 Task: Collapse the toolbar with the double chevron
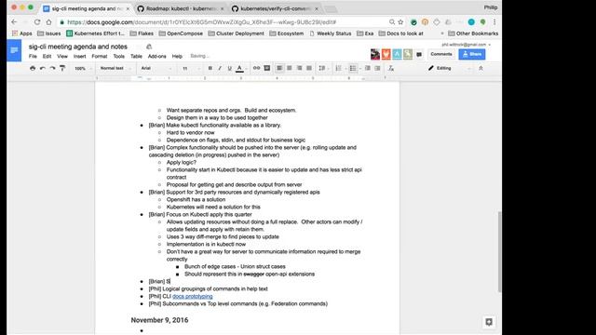(481, 68)
